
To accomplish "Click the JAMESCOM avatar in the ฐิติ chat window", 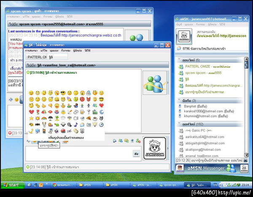I will 155,148.
